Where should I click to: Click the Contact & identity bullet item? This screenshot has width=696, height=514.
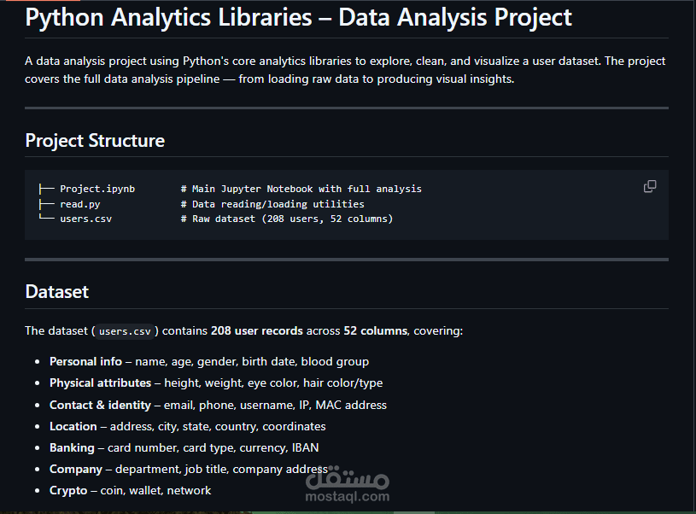[218, 405]
